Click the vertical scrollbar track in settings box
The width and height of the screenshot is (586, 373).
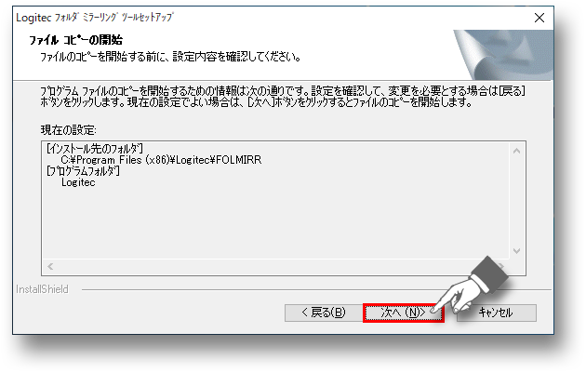click(516, 201)
